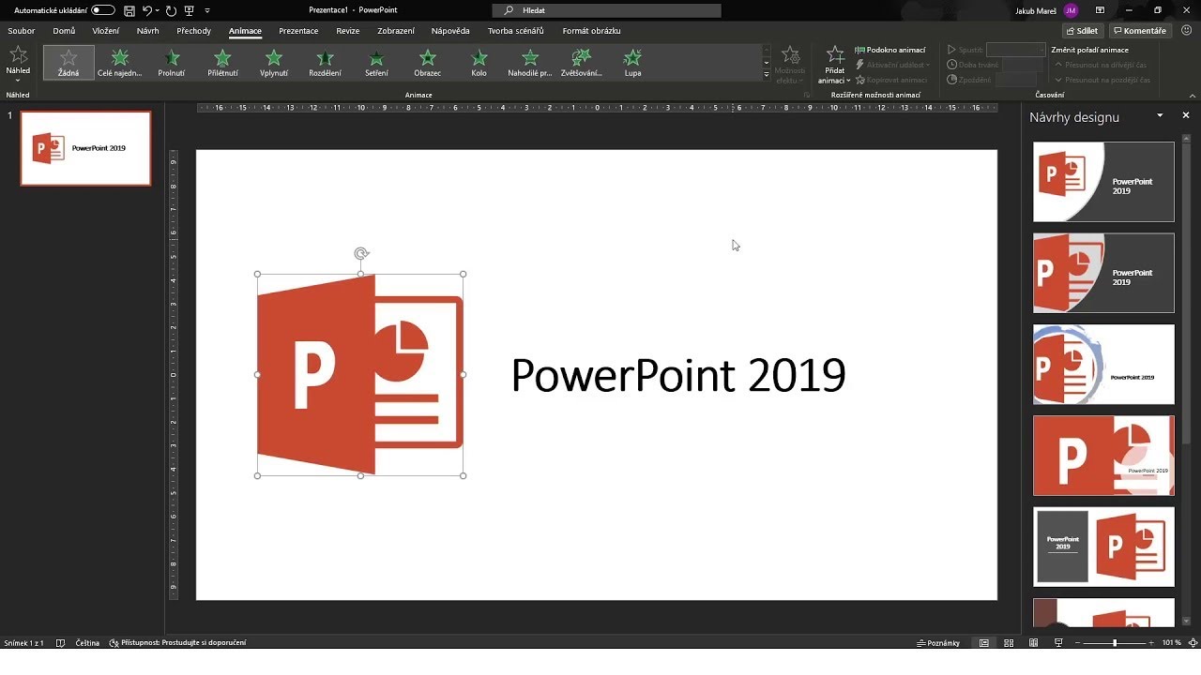Collapse the ribbon with the chevron

1193,95
